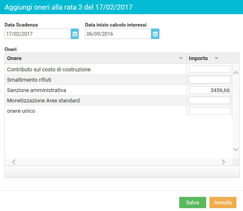
Task: Click the Data Scadenza date field
Action: point(38,34)
